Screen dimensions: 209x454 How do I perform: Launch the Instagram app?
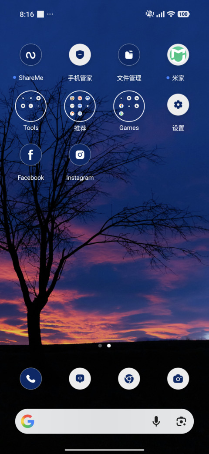pos(80,155)
